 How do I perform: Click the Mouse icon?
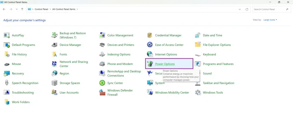(7, 64)
